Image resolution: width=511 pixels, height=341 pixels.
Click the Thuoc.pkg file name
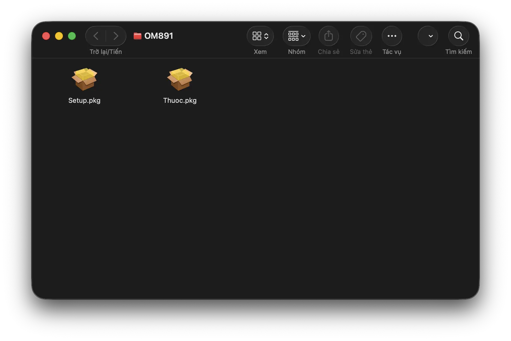point(180,100)
